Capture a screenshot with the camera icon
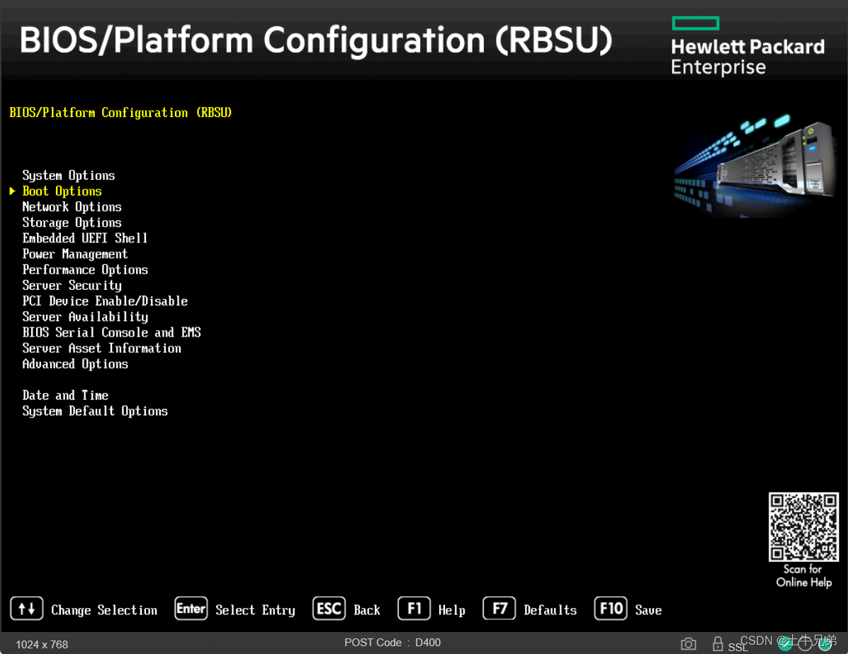Viewport: 848px width, 654px height. (x=688, y=643)
